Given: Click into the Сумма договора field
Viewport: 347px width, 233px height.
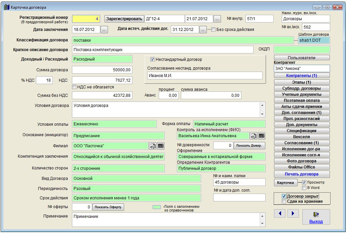Looking at the screenshot, I should tap(102, 70).
